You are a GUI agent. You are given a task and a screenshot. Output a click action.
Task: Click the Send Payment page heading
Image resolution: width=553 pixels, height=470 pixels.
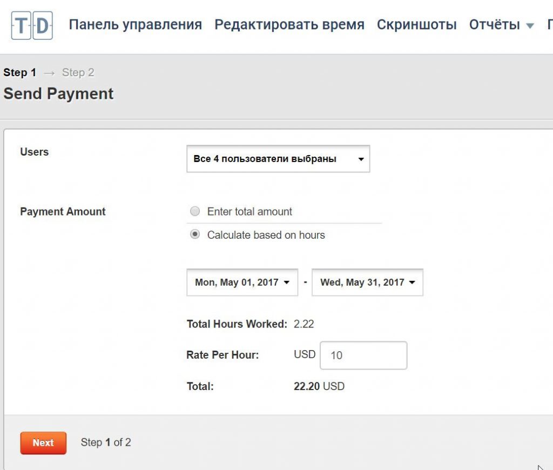pos(58,93)
